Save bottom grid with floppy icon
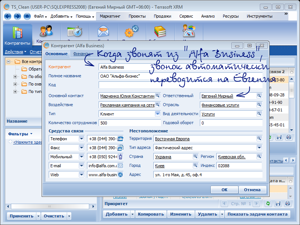The image size is (300, 225). (x=278, y=204)
